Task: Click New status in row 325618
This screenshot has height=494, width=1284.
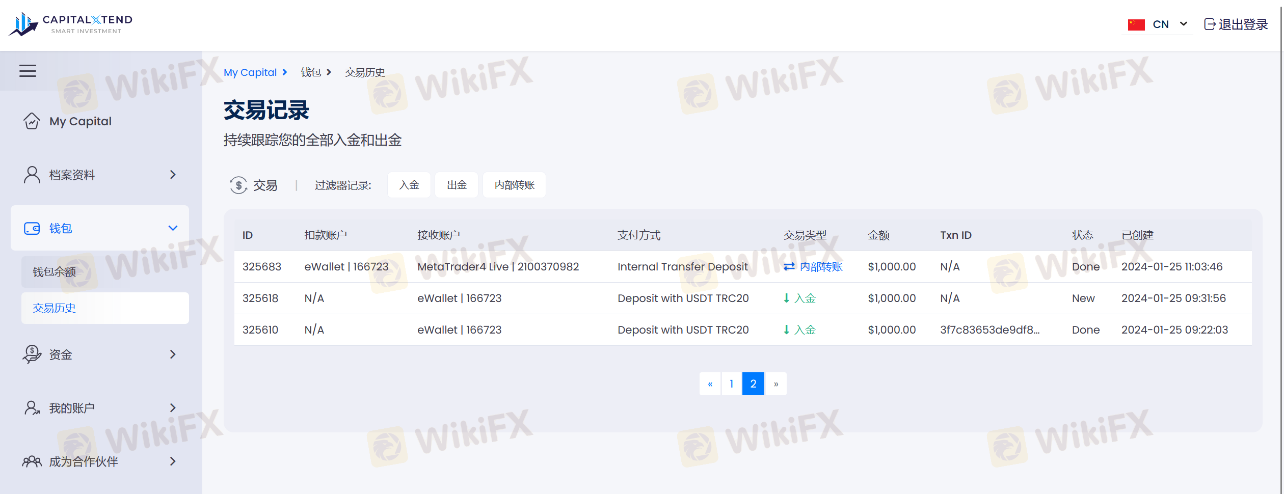Action: pyautogui.click(x=1083, y=298)
